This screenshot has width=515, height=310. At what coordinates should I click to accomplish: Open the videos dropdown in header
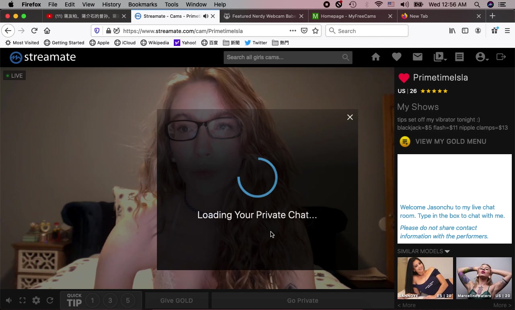click(x=440, y=57)
